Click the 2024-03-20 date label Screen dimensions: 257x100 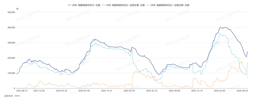coord(61,90)
